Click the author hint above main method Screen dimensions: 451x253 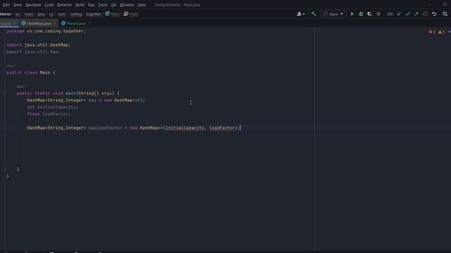[x=22, y=86]
